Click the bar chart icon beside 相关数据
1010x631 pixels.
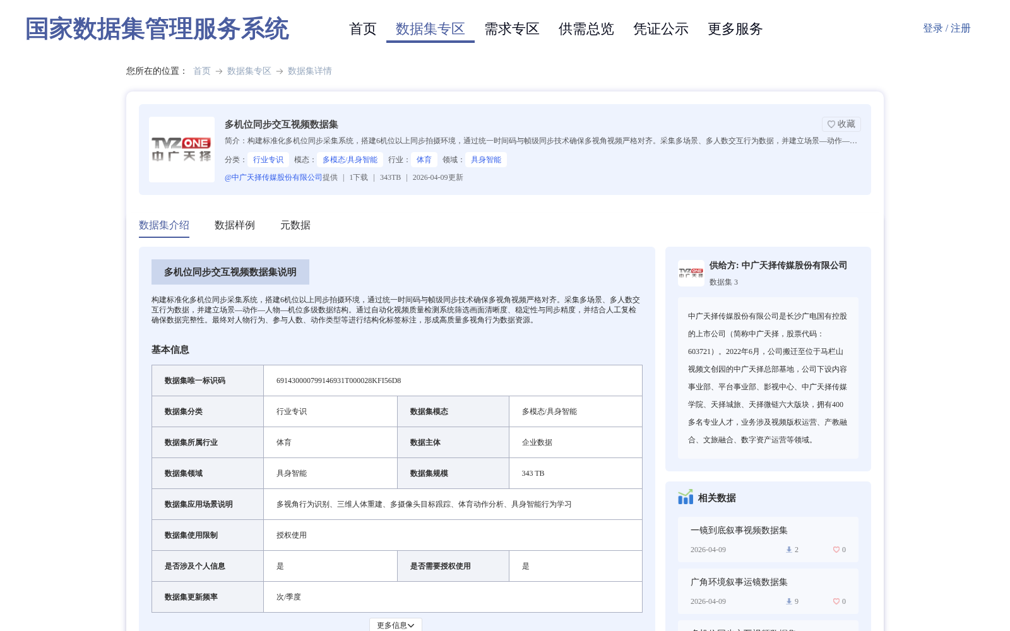tap(686, 497)
